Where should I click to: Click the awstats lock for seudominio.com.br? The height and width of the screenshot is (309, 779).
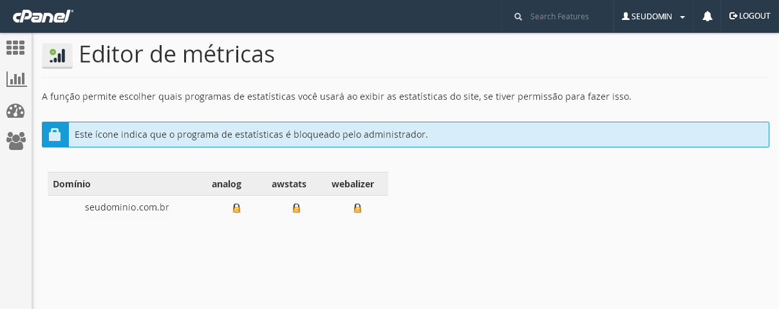tap(296, 208)
